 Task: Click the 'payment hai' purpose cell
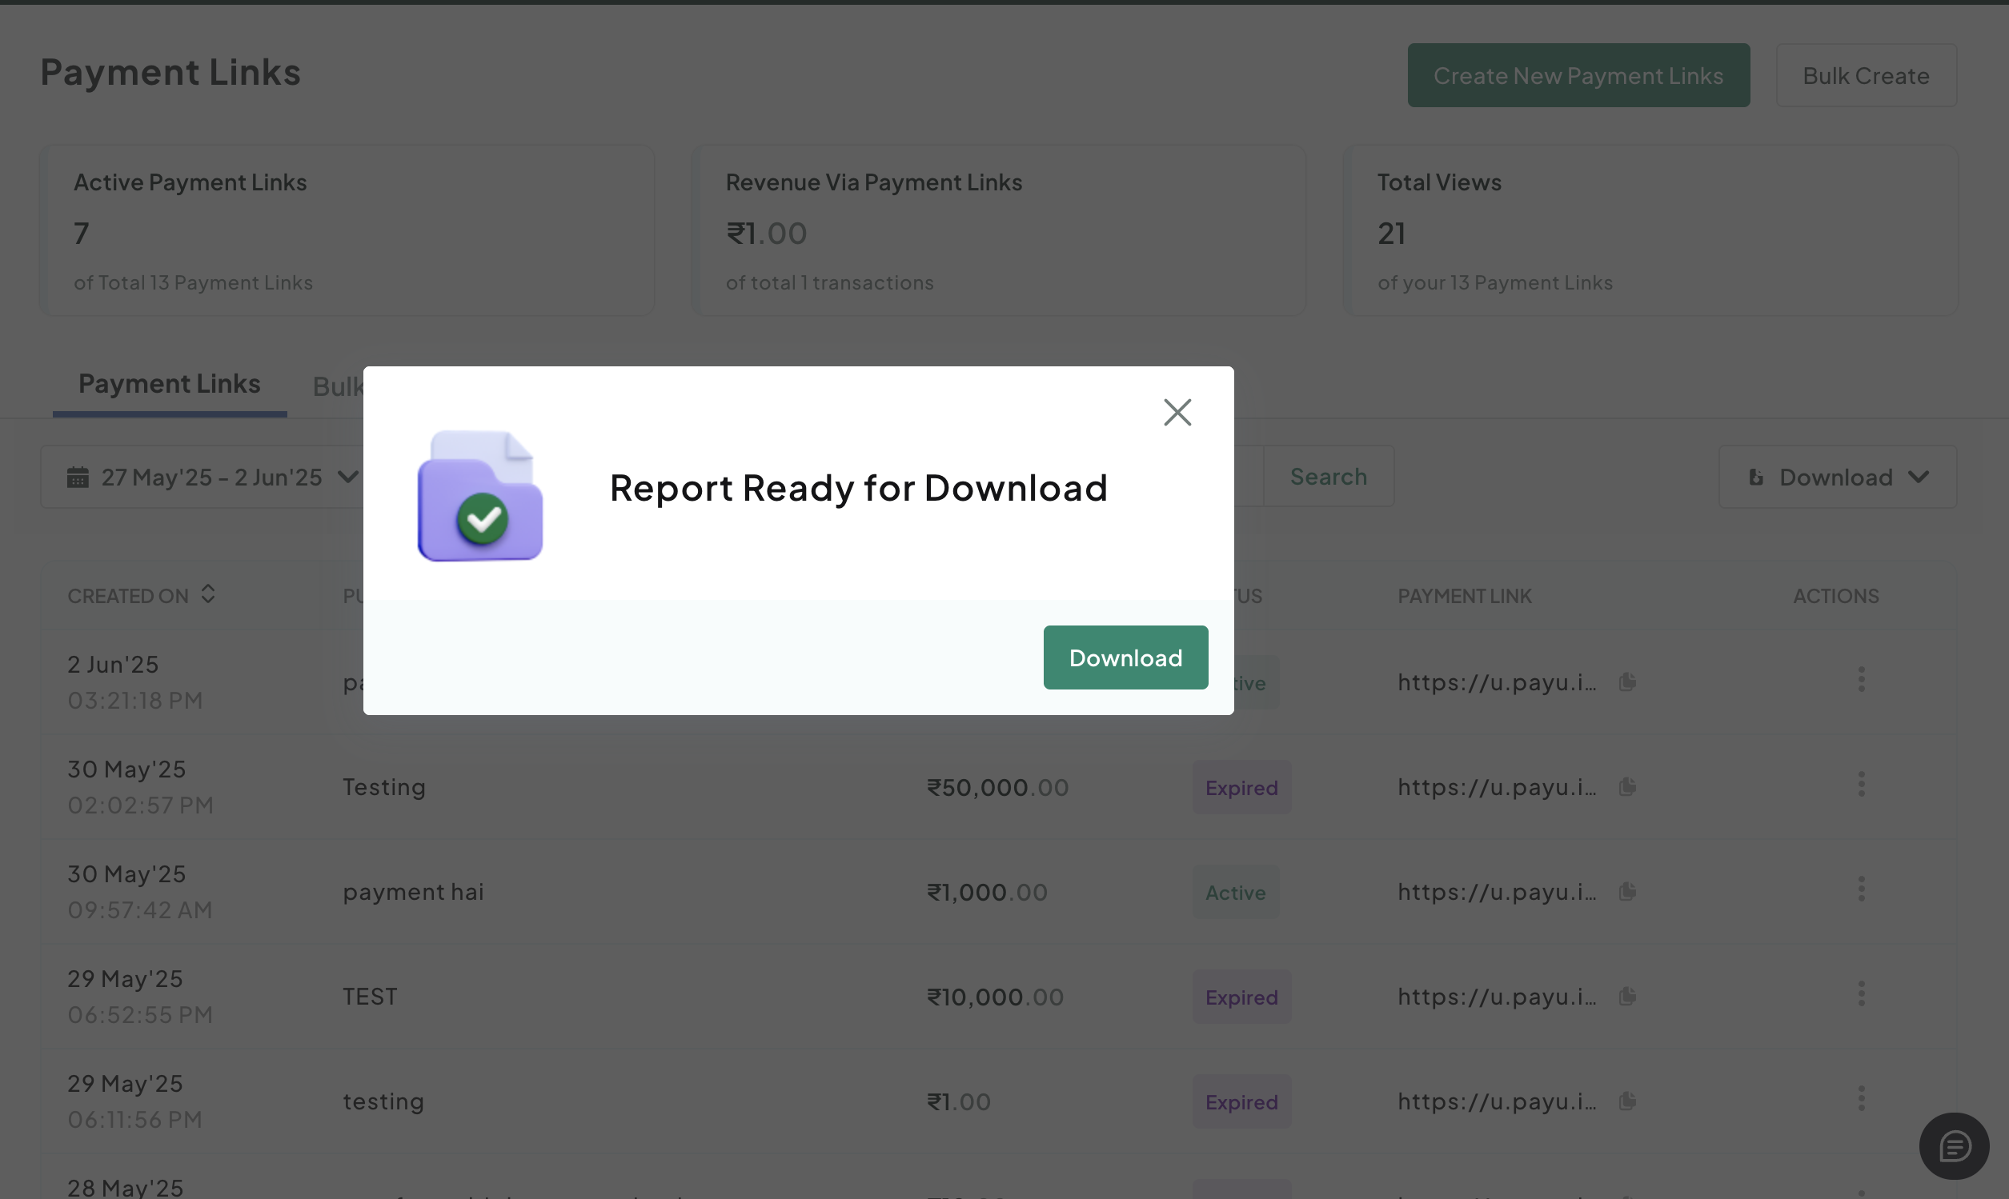pyautogui.click(x=413, y=892)
